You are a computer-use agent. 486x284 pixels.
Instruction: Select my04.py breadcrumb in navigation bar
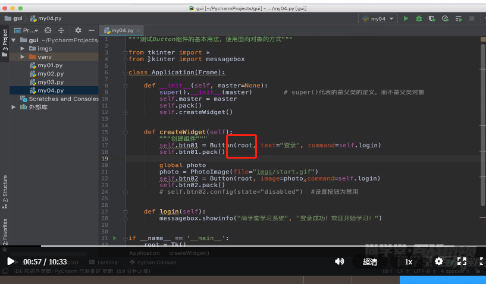[46, 18]
